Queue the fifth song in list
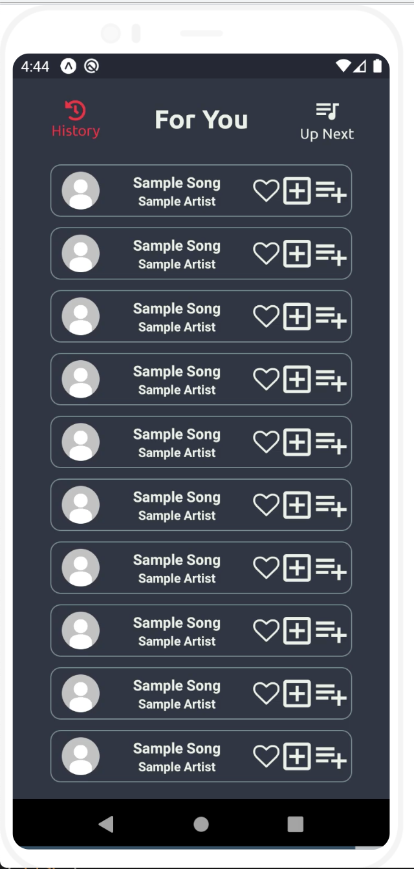414x869 pixels. [x=331, y=443]
